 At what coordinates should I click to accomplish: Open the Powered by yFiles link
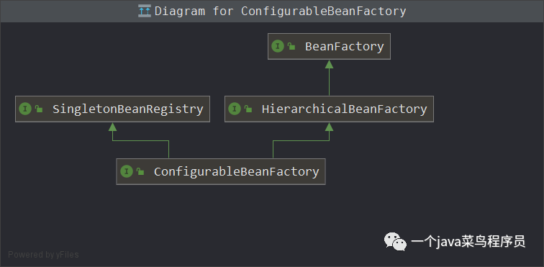43,255
